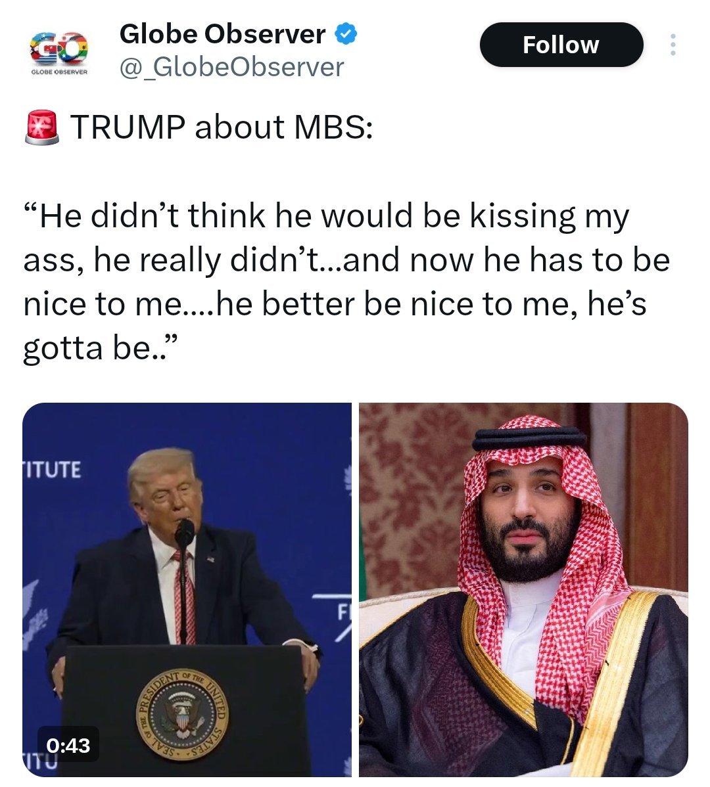Click the first quote line "He didn't think"

(x=152, y=216)
